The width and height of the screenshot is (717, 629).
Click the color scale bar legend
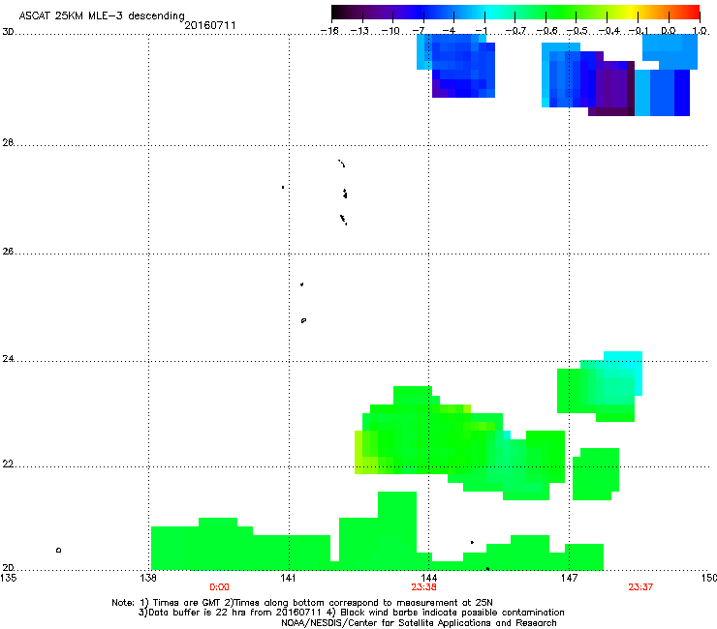point(515,13)
